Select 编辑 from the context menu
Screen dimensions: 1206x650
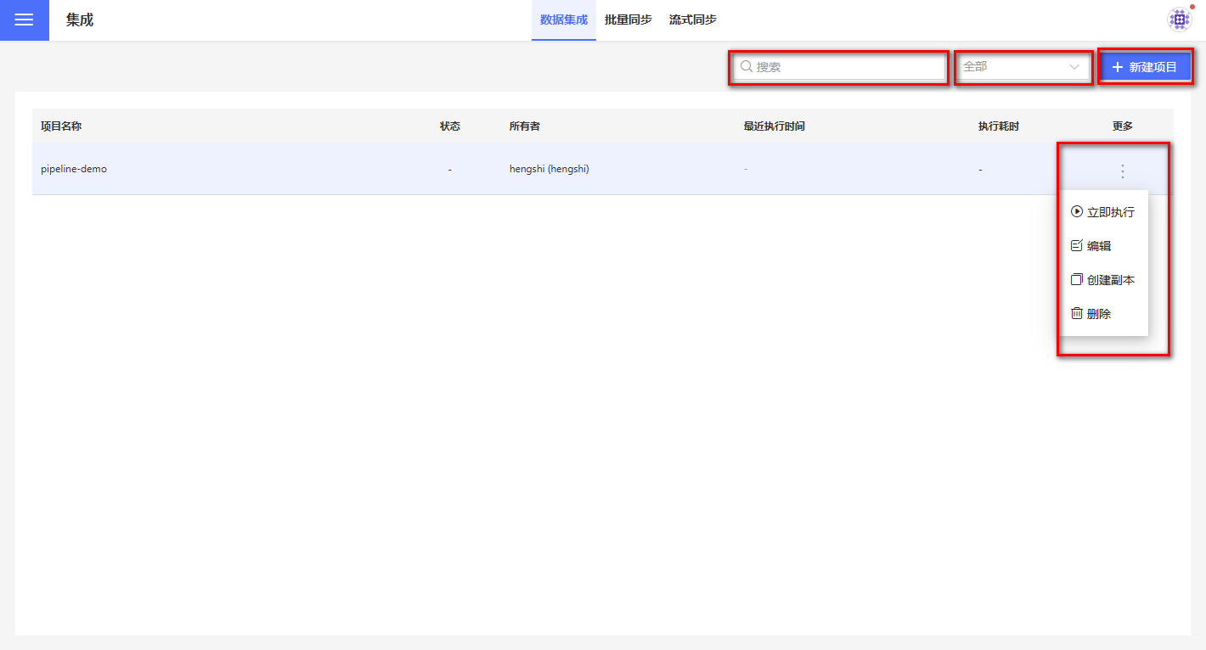[1099, 246]
